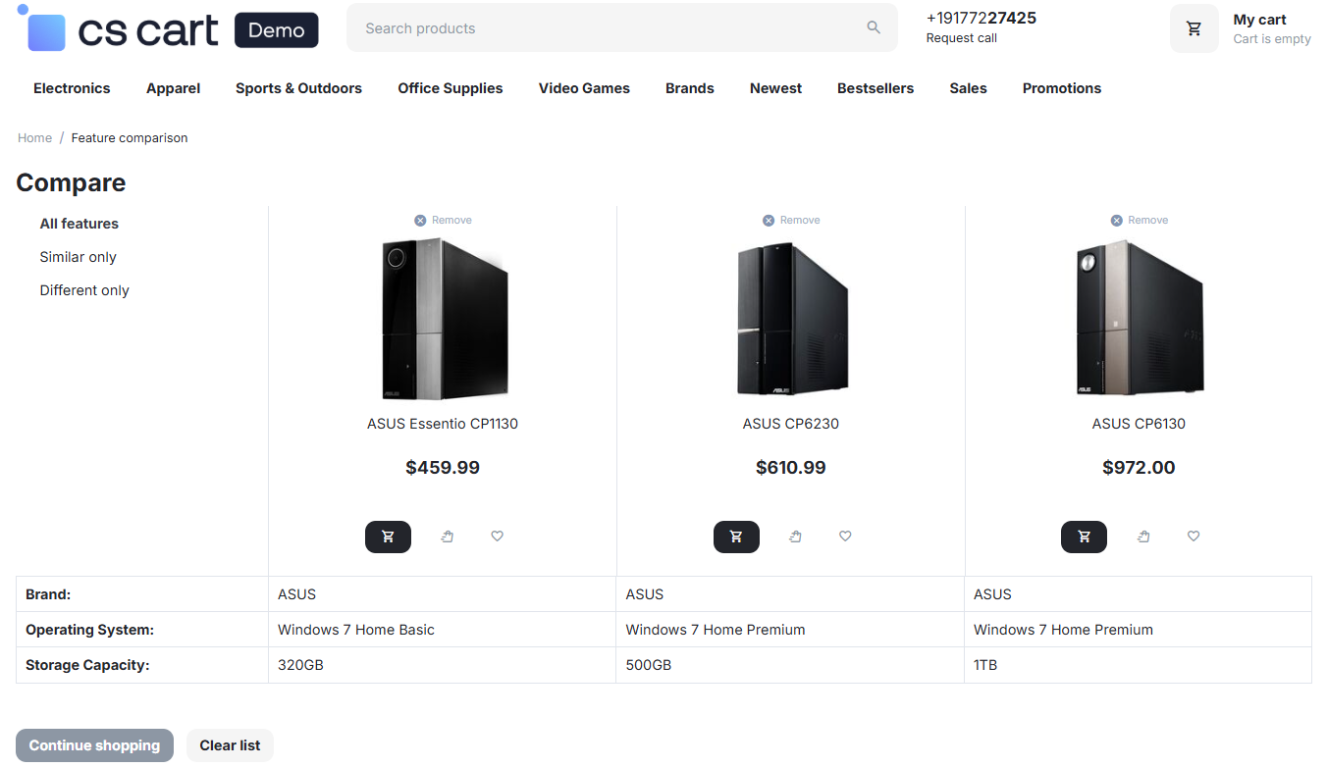Add ASUS CP6230 to cart
This screenshot has height=768, width=1327.
tap(736, 537)
